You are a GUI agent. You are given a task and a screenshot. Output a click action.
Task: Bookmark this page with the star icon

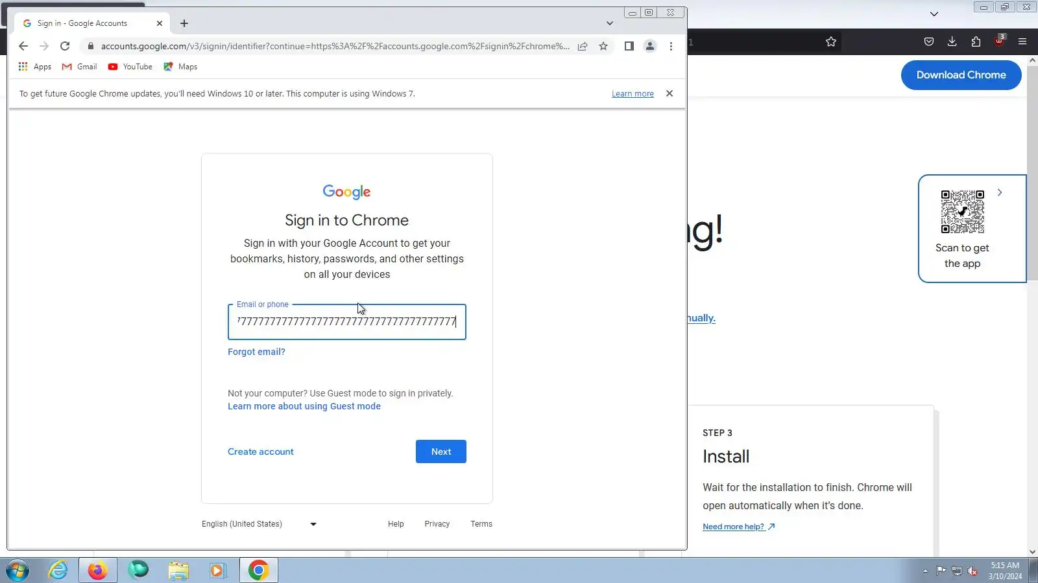tap(603, 46)
